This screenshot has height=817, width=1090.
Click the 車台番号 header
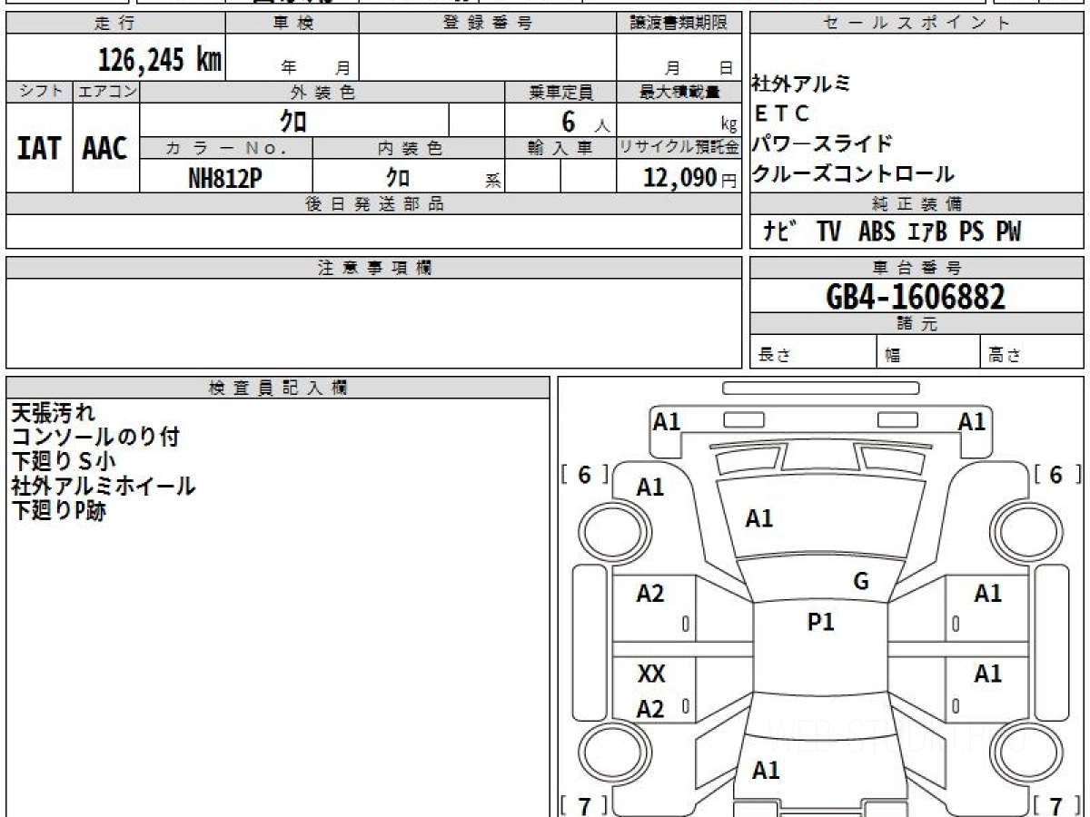[x=917, y=268]
